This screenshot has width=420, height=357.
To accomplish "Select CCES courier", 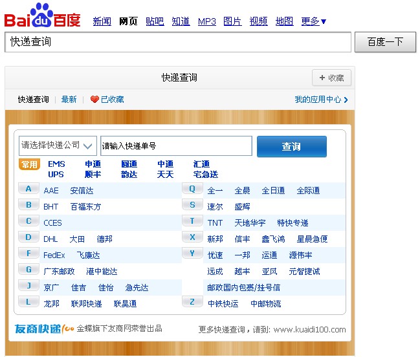I will [x=52, y=223].
